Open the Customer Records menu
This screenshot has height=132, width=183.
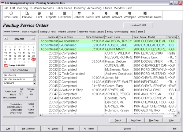coord(42,8)
